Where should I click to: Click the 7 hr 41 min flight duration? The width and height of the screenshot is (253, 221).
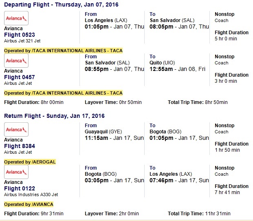coord(227,192)
